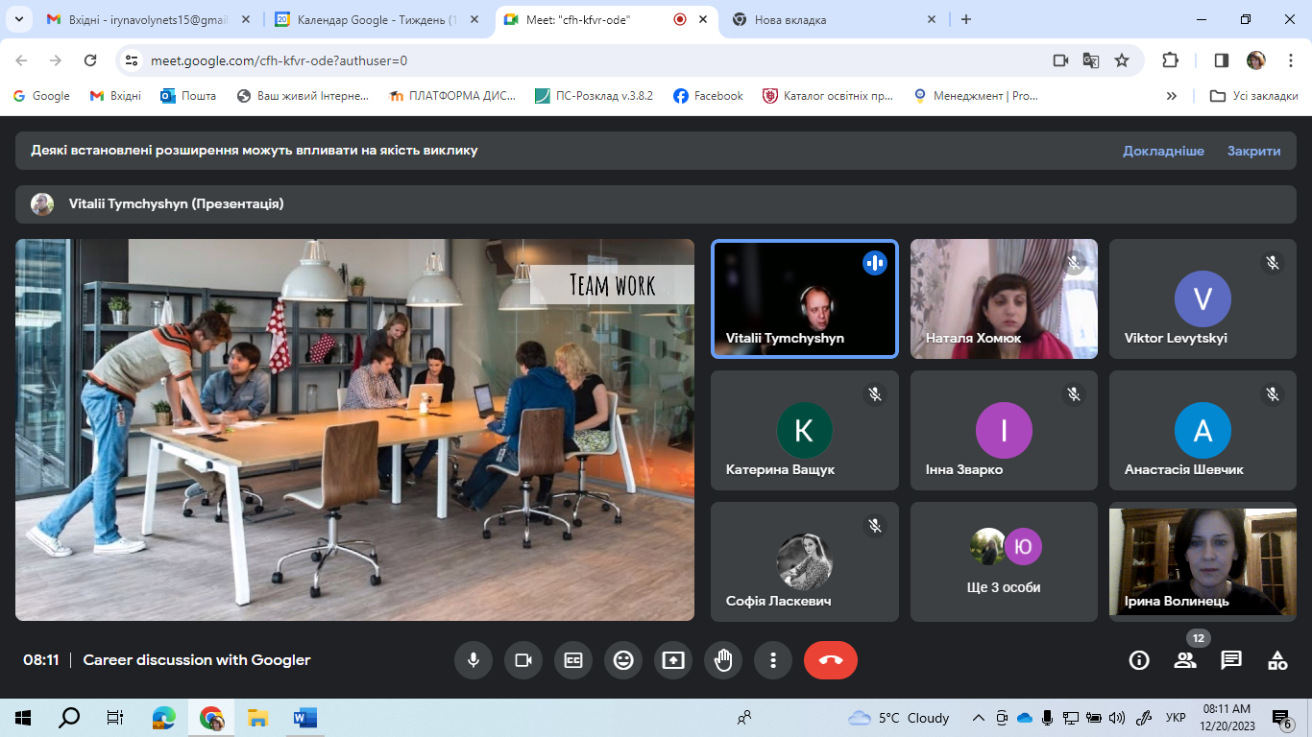Screen dimensions: 1312x737
Task: Click the red Leave call button
Action: point(830,660)
